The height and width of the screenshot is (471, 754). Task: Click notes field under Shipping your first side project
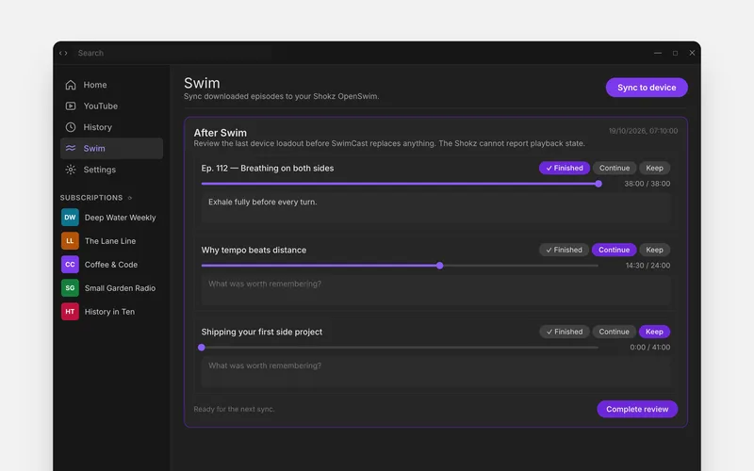(x=435, y=371)
